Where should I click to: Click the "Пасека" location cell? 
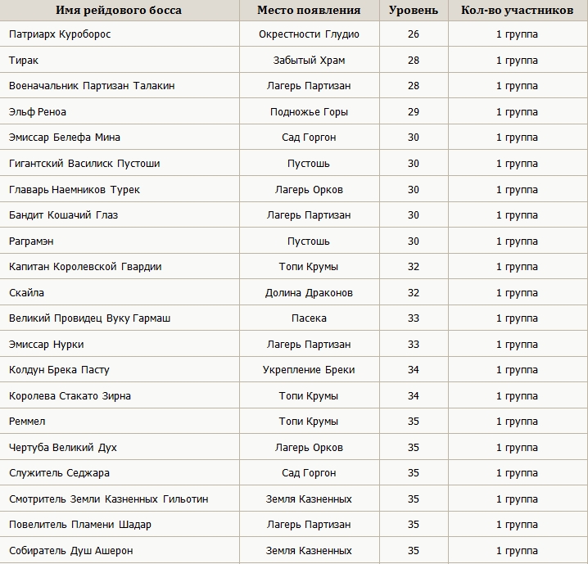click(x=309, y=318)
